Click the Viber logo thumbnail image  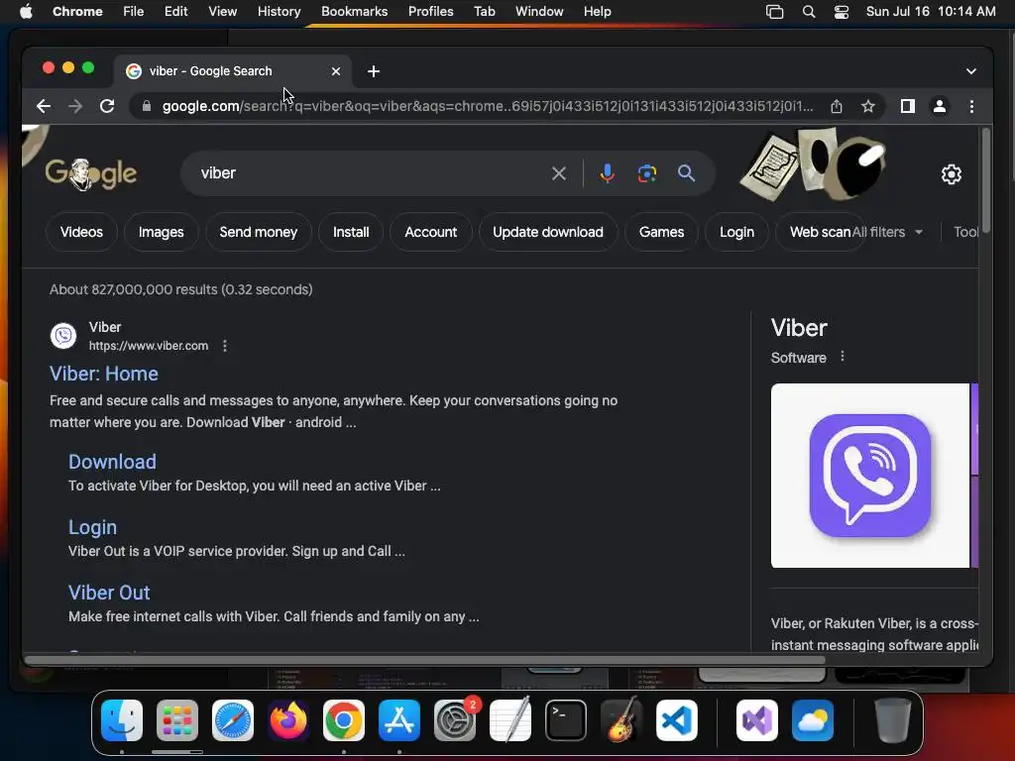point(869,476)
